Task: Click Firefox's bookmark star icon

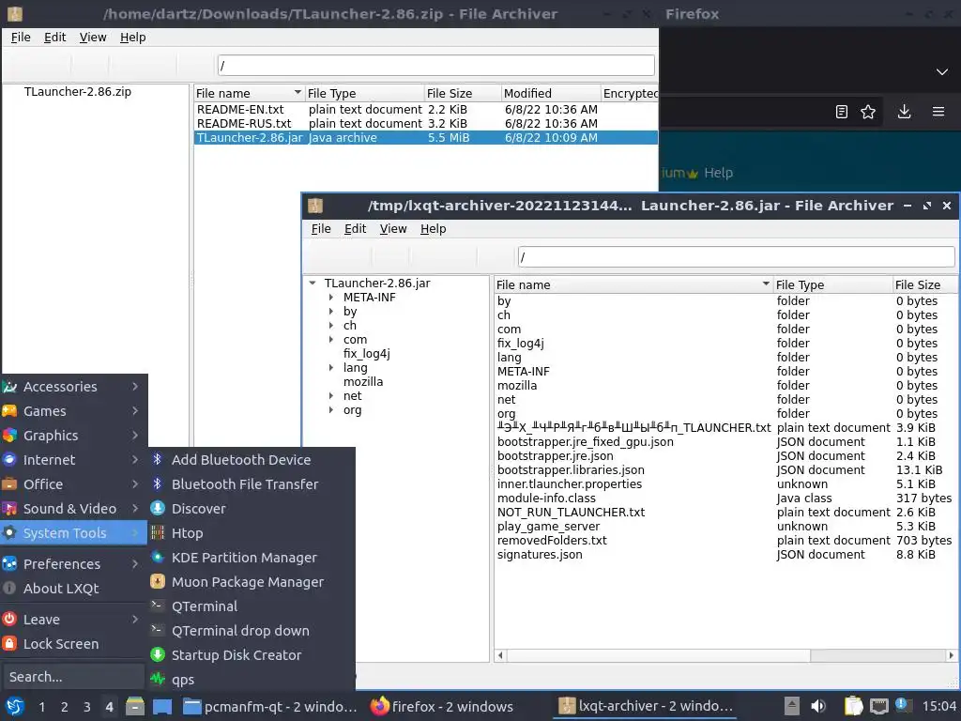Action: pyautogui.click(x=868, y=112)
